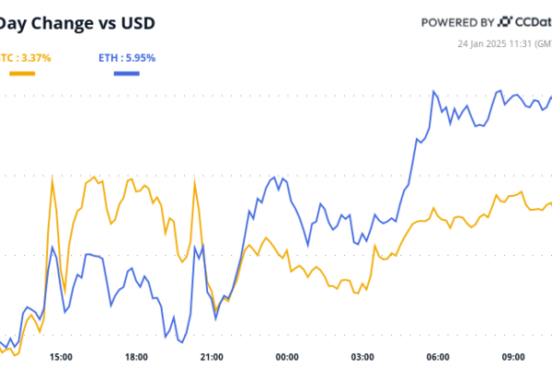Select the 18:00 time axis label

click(x=136, y=357)
